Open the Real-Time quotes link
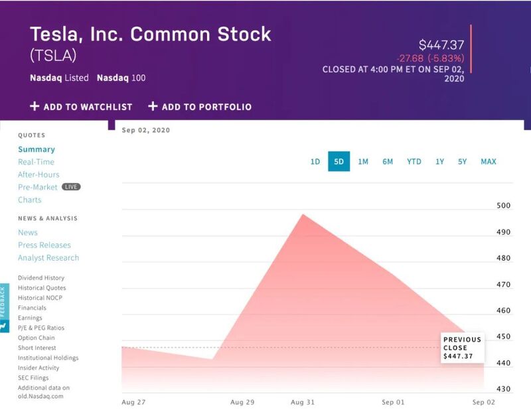 pyautogui.click(x=37, y=162)
